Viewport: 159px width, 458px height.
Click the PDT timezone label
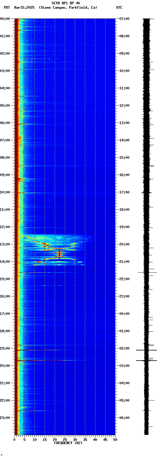[x=7, y=8]
